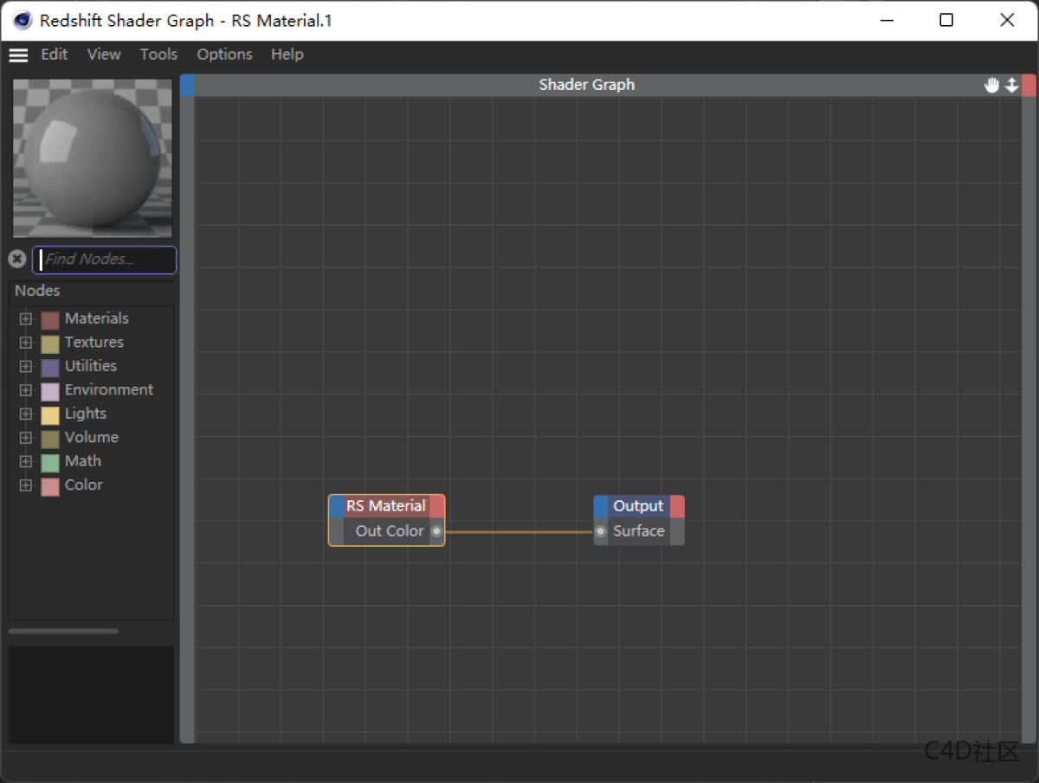This screenshot has width=1039, height=783.
Task: Clear search with the X icon
Action: pyautogui.click(x=16, y=259)
